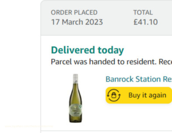Click the TOTAL label in order header
The image size is (172, 133).
pyautogui.click(x=143, y=13)
